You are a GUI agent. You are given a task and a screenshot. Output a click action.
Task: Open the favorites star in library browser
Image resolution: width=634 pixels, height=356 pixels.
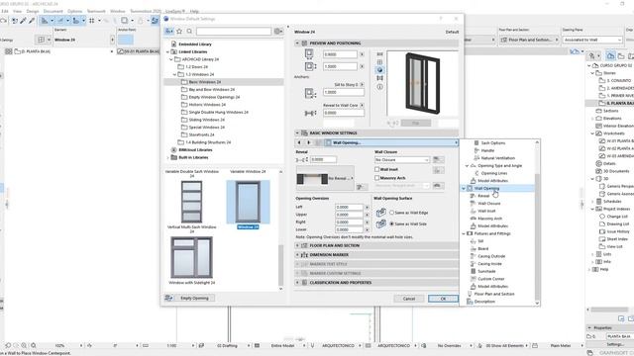(179, 31)
